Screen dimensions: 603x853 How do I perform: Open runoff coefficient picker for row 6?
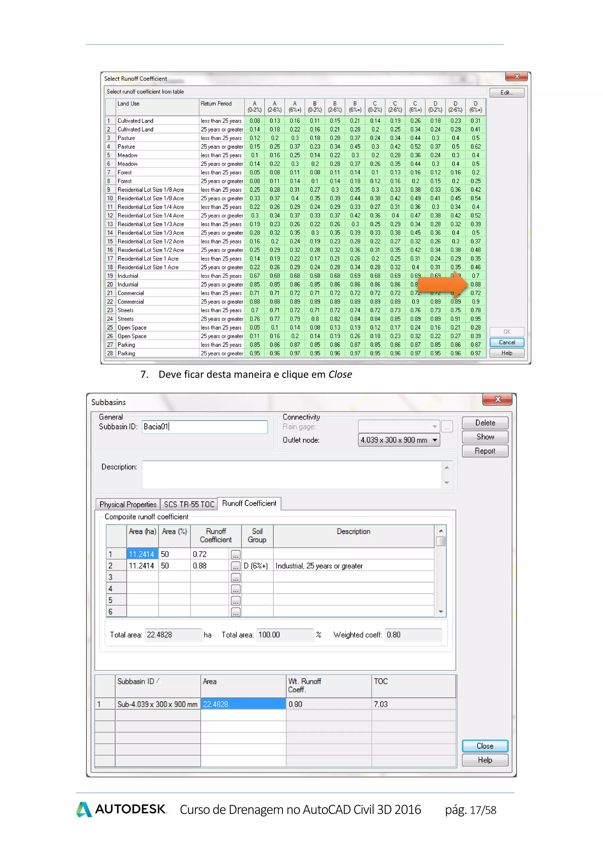pos(236,612)
